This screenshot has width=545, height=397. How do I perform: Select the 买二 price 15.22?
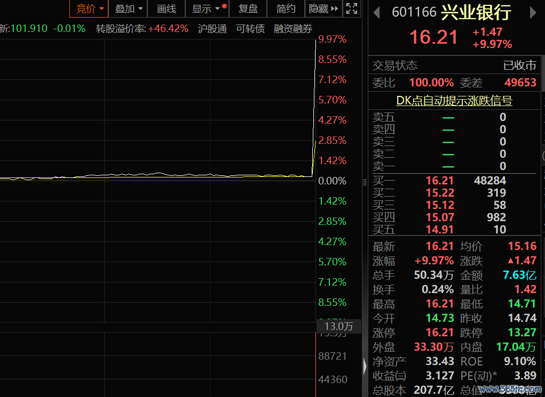[x=440, y=192]
